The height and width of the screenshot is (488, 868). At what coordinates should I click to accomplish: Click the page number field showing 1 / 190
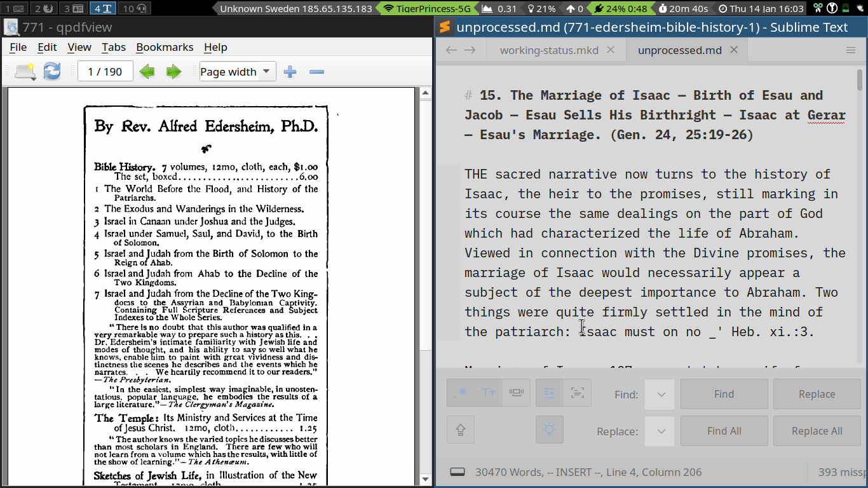[x=105, y=72]
